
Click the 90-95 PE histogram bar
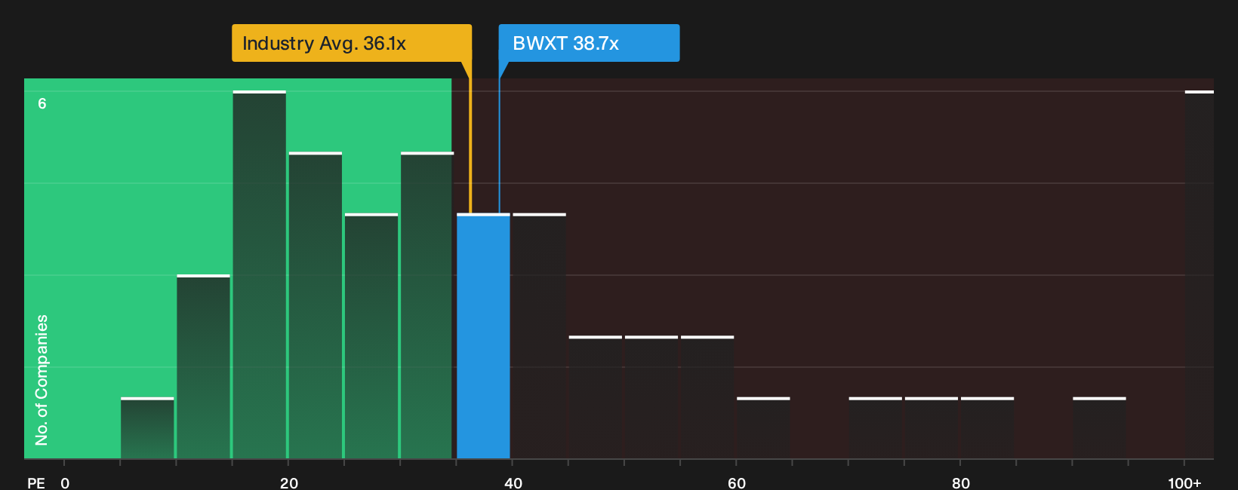coord(1099,428)
